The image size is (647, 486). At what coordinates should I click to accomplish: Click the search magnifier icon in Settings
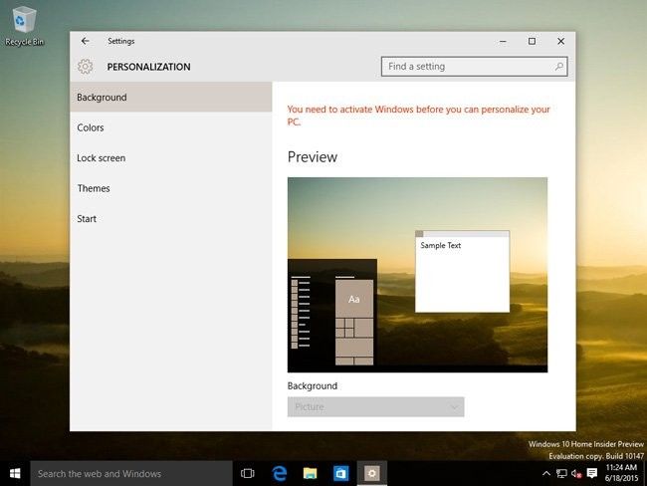[x=559, y=67]
